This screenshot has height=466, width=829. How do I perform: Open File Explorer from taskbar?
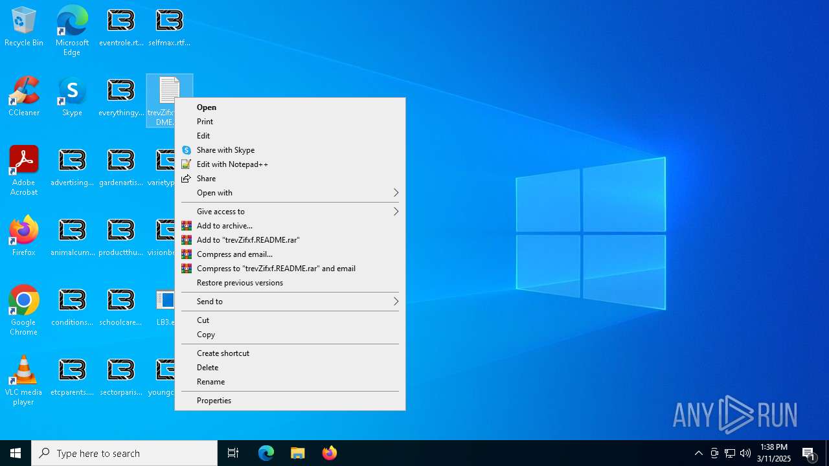tap(298, 453)
